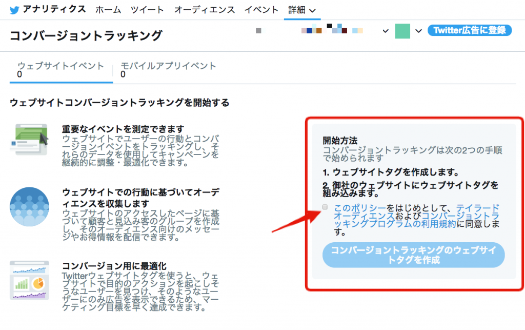
Task: Click the important events browser illustration icon
Action: [29, 140]
